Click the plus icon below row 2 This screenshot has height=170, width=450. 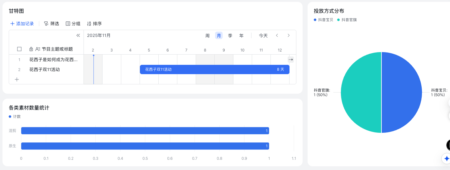[x=17, y=79]
